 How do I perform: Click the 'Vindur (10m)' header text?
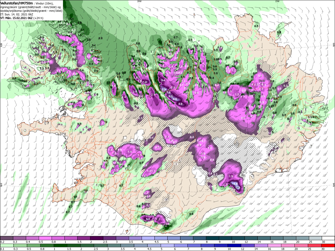coord(45,3)
